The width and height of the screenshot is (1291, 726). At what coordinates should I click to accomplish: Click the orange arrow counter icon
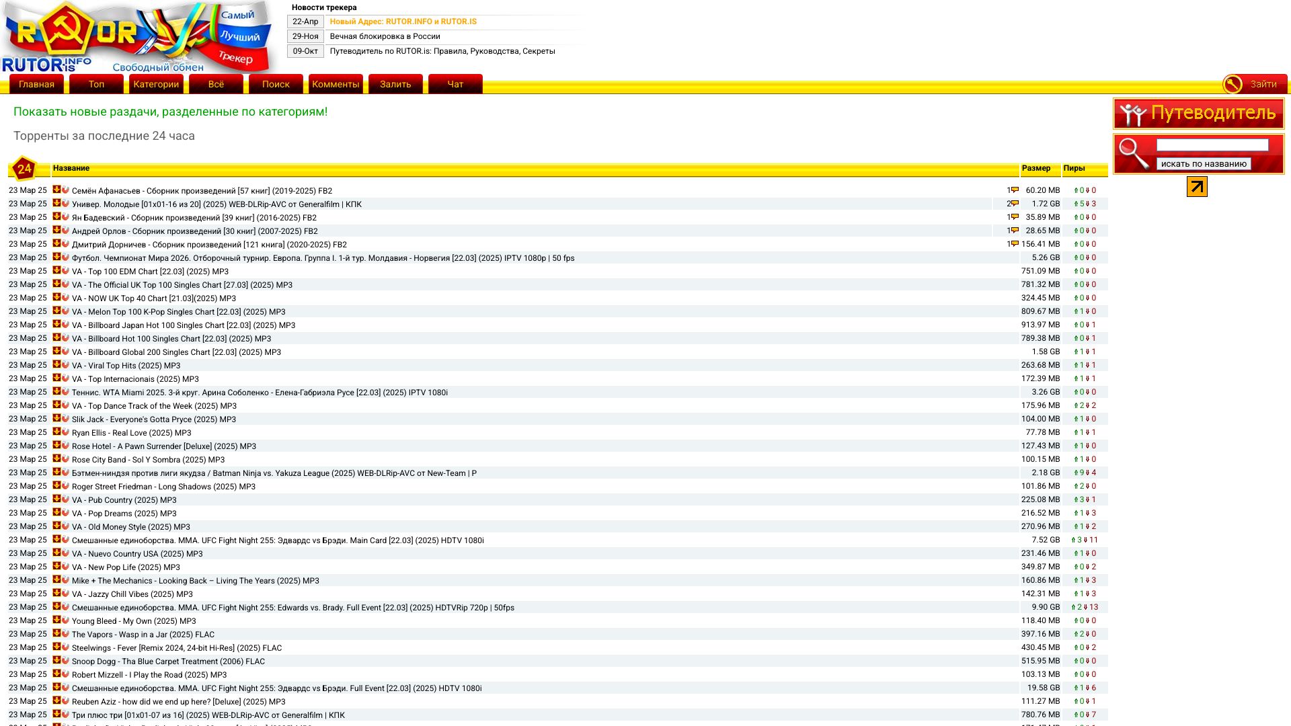tap(1196, 186)
